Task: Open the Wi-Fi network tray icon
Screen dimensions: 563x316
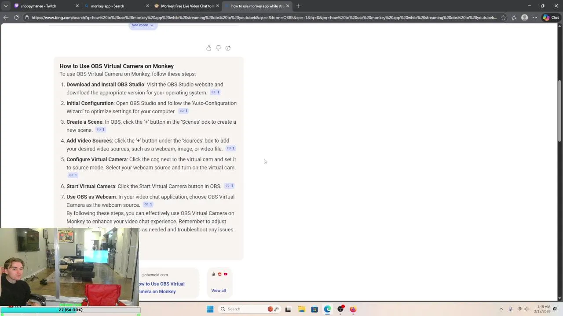Action: [519, 309]
